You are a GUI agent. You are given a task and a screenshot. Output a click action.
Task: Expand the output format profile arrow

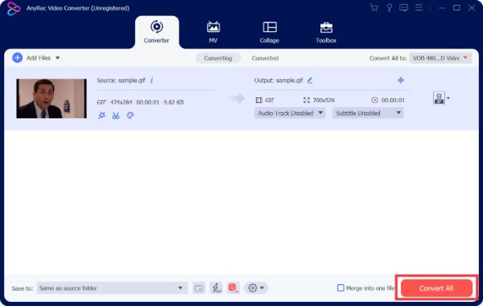(448, 98)
